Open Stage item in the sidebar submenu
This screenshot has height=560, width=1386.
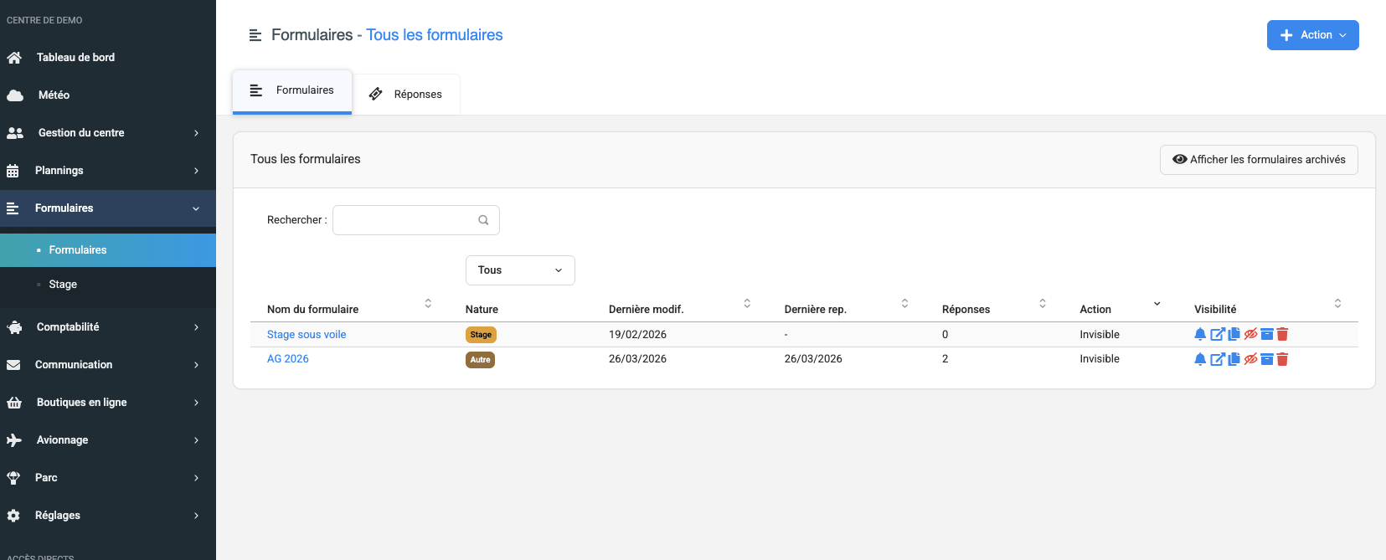pyautogui.click(x=63, y=285)
